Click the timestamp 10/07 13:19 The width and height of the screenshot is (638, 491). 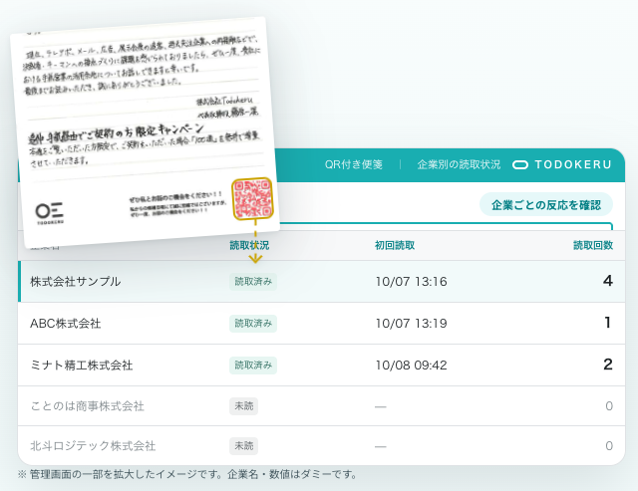point(411,324)
